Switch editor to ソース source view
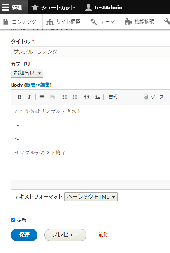This screenshot has height=253, width=170. click(154, 97)
